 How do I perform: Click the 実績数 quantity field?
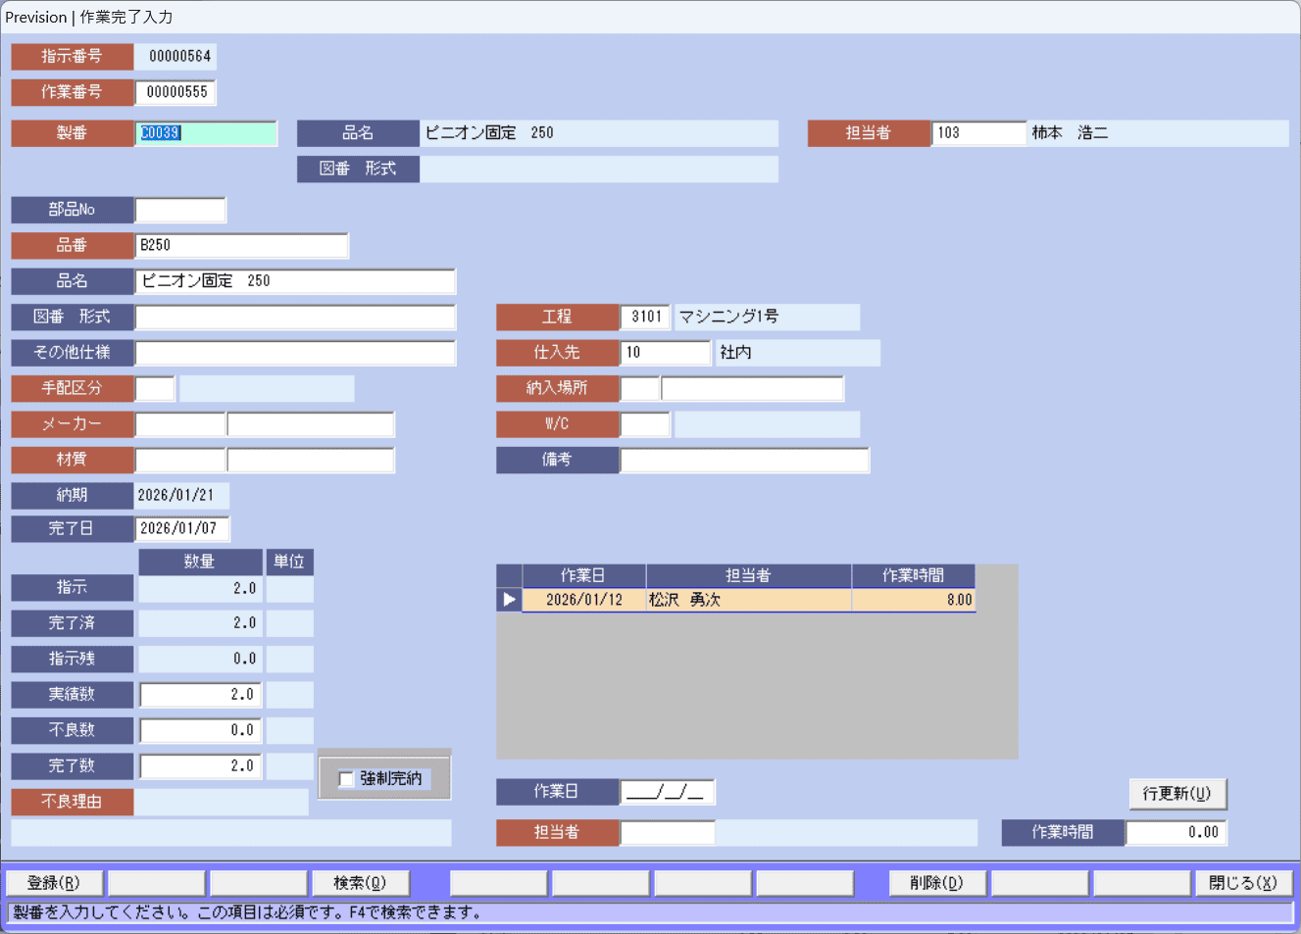click(x=200, y=695)
